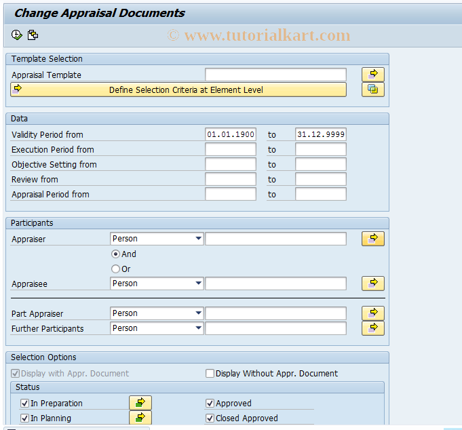Click the element-level criteria overview icon button
462x430 pixels.
coord(372,90)
